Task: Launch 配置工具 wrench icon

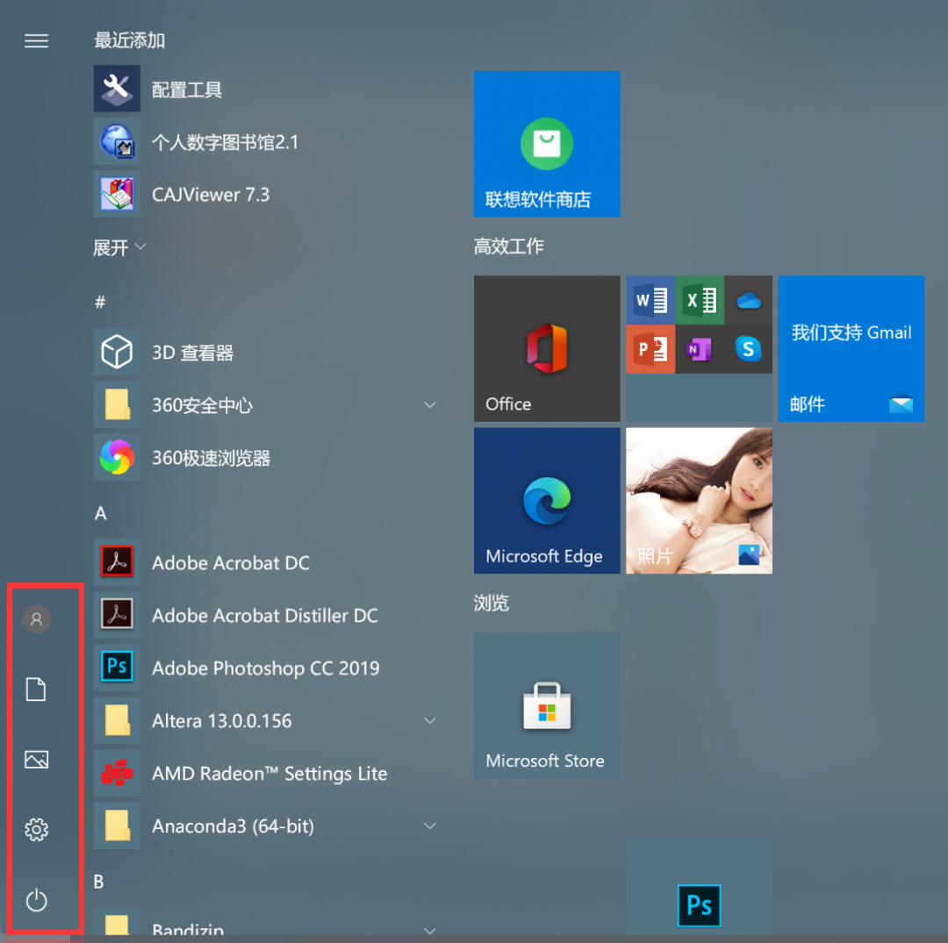Action: [117, 89]
